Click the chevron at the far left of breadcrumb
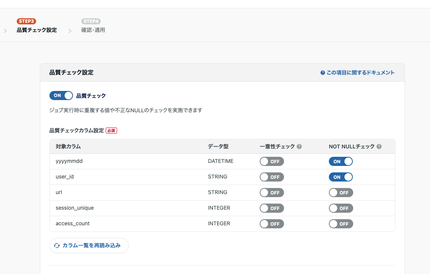 pyautogui.click(x=5, y=30)
